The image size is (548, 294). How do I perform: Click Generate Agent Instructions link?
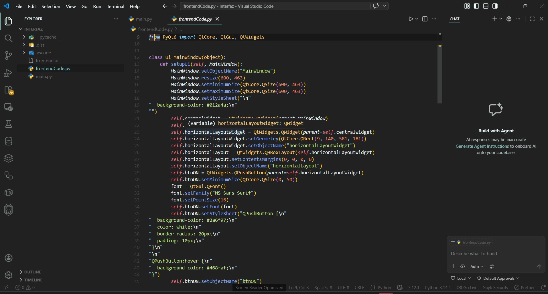[x=482, y=146]
